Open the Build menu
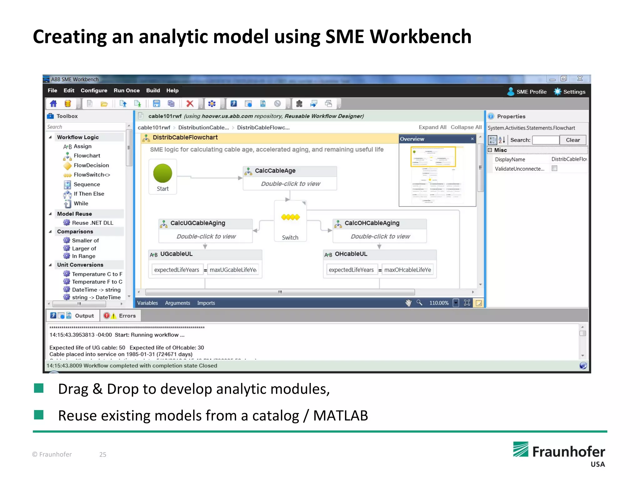640x480 pixels. pos(153,90)
